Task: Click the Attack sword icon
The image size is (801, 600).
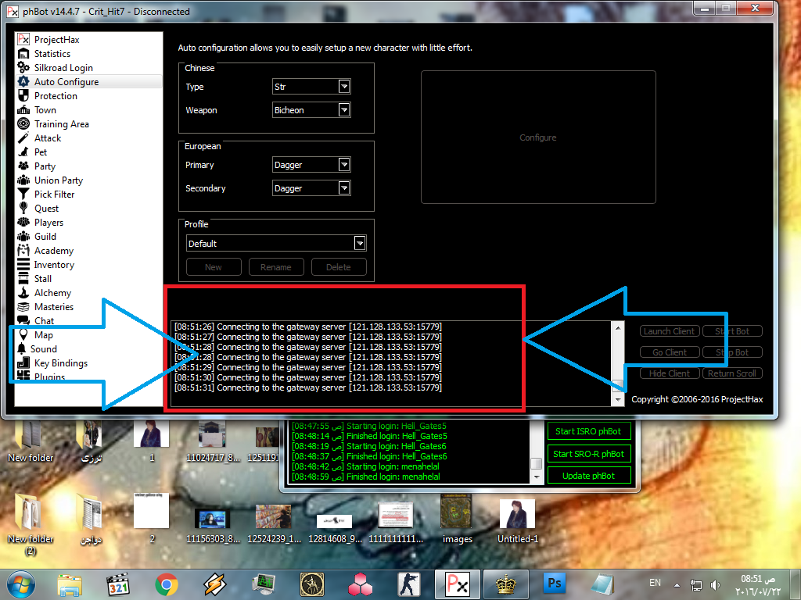Action: coord(23,137)
